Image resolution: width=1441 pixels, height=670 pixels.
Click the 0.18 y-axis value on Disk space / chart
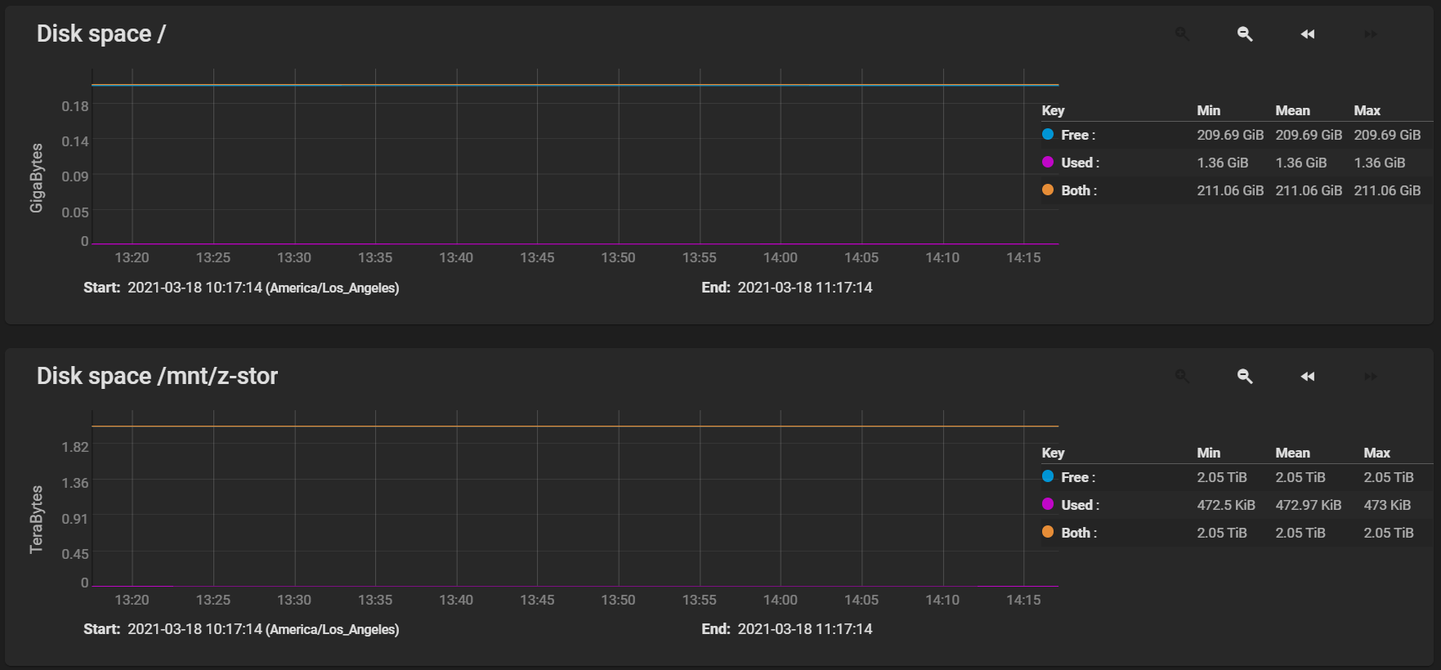click(75, 106)
